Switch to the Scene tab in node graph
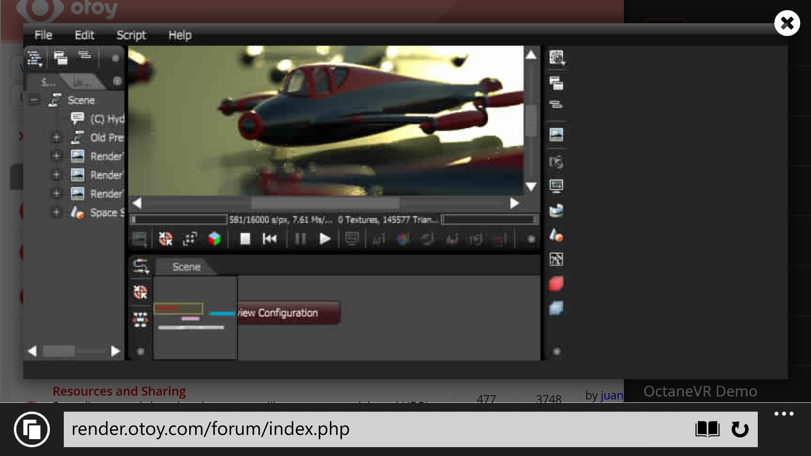Image resolution: width=811 pixels, height=456 pixels. point(186,267)
